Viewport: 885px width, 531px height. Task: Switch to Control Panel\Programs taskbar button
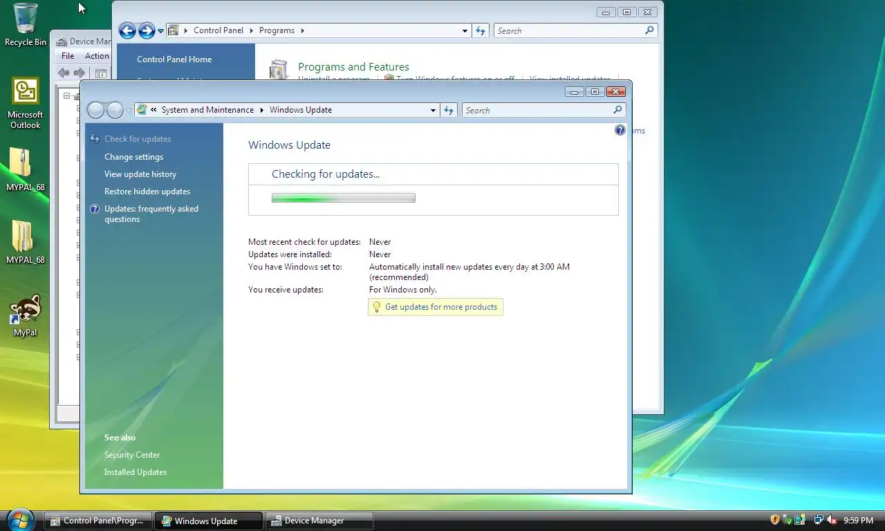tap(98, 521)
